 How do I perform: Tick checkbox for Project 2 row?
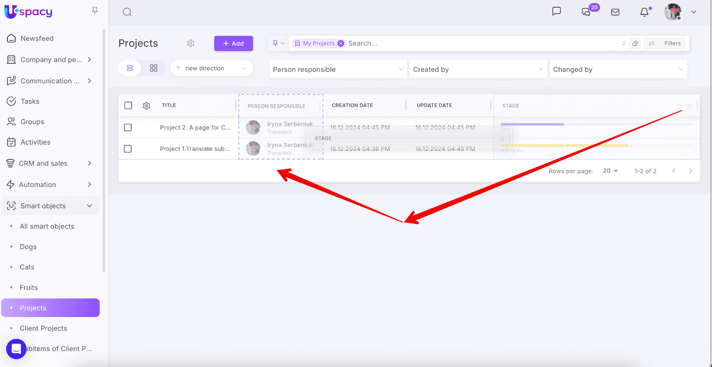tap(128, 128)
